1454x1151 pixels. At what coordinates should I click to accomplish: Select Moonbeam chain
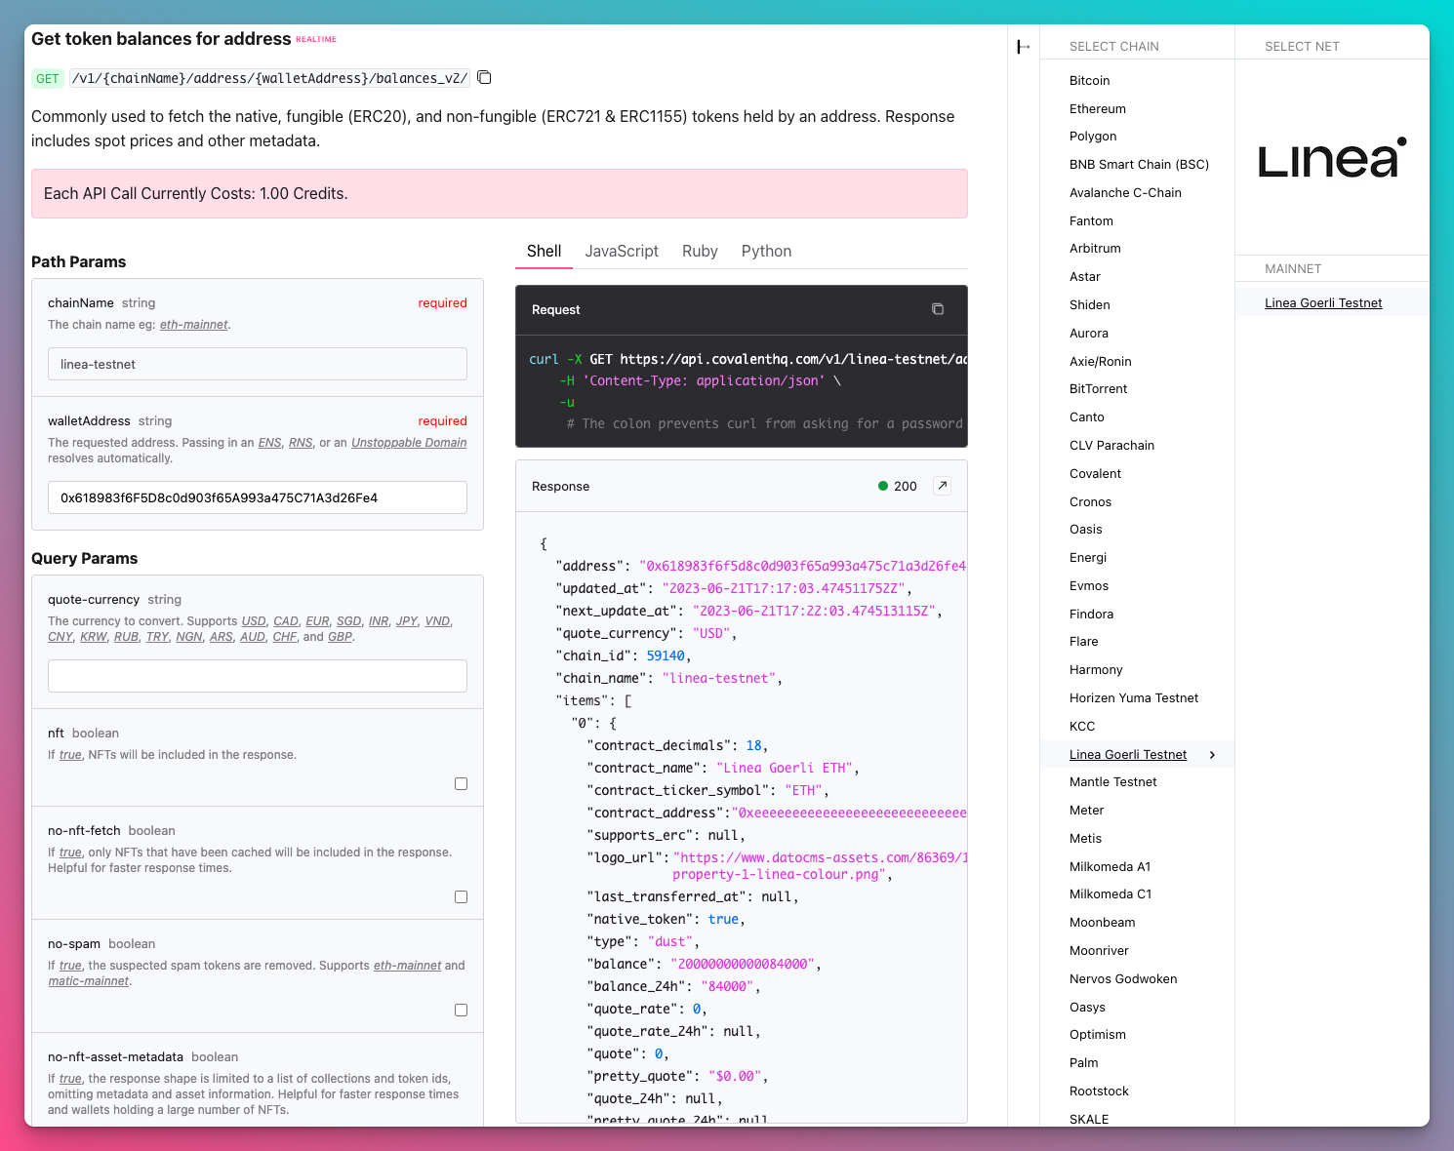[x=1102, y=923]
